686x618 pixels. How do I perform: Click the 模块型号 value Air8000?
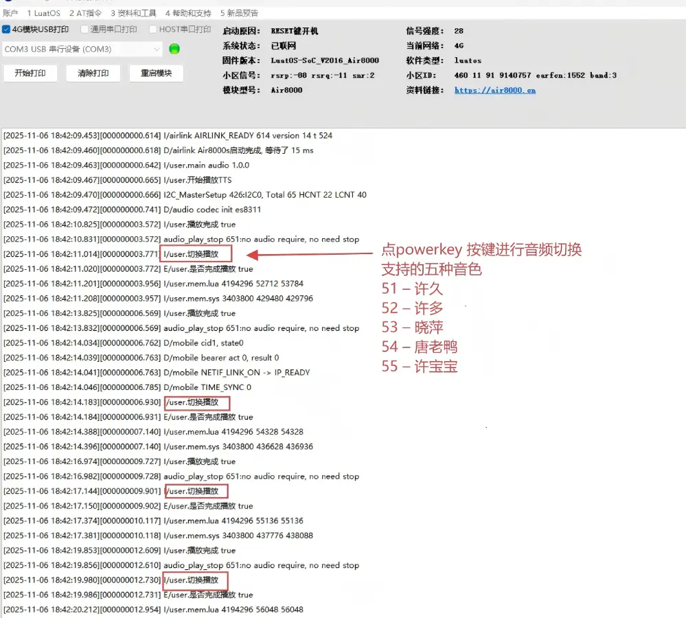pyautogui.click(x=286, y=90)
